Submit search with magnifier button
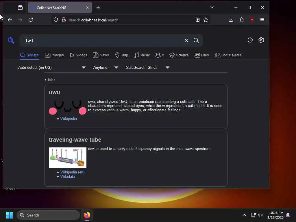This screenshot has height=222, width=296. [196, 40]
